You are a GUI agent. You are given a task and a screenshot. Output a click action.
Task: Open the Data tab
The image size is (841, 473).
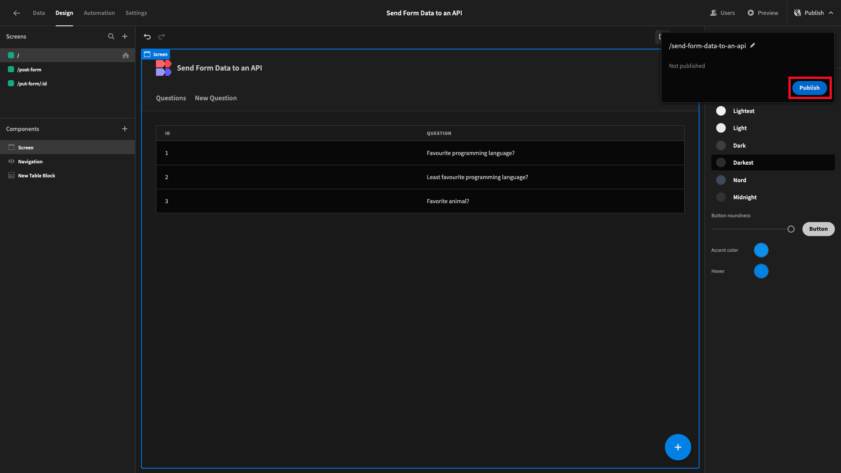coord(39,13)
